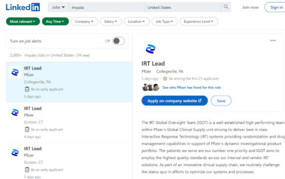Screen dimensions: 285x179
Task: Click the Impala search keyword field
Action: (x=107, y=7)
